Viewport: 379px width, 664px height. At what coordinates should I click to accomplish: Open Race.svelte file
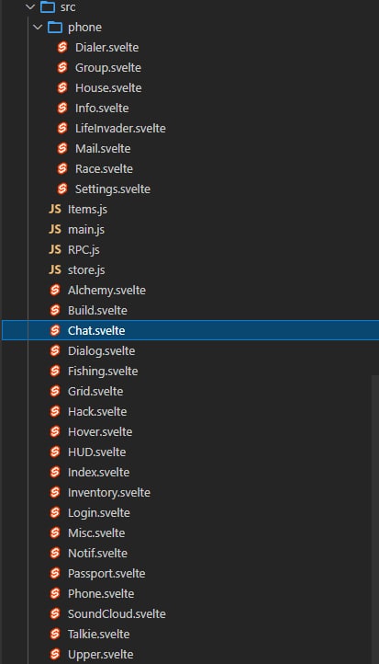click(x=104, y=168)
